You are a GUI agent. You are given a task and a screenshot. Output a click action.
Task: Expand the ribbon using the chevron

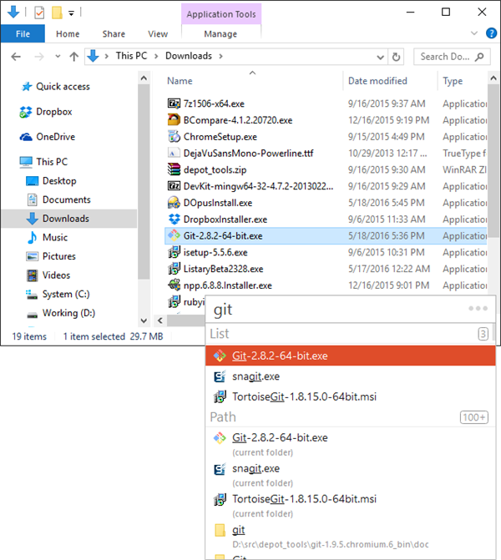(x=477, y=34)
